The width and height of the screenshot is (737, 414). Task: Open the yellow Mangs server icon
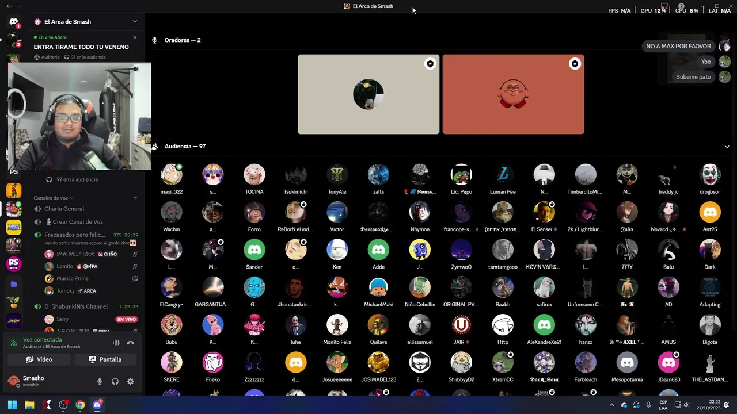click(14, 227)
